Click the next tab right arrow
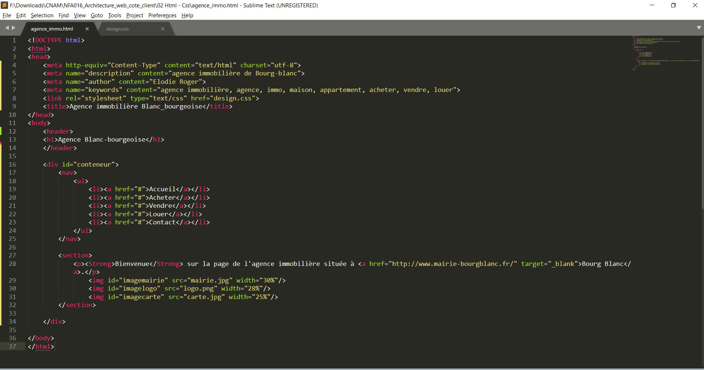704x370 pixels. tap(14, 28)
